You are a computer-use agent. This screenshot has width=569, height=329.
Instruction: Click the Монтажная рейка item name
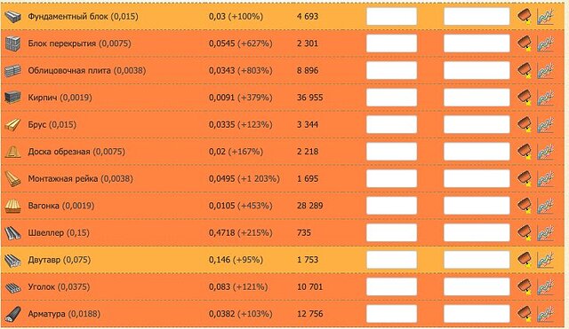coord(63,179)
